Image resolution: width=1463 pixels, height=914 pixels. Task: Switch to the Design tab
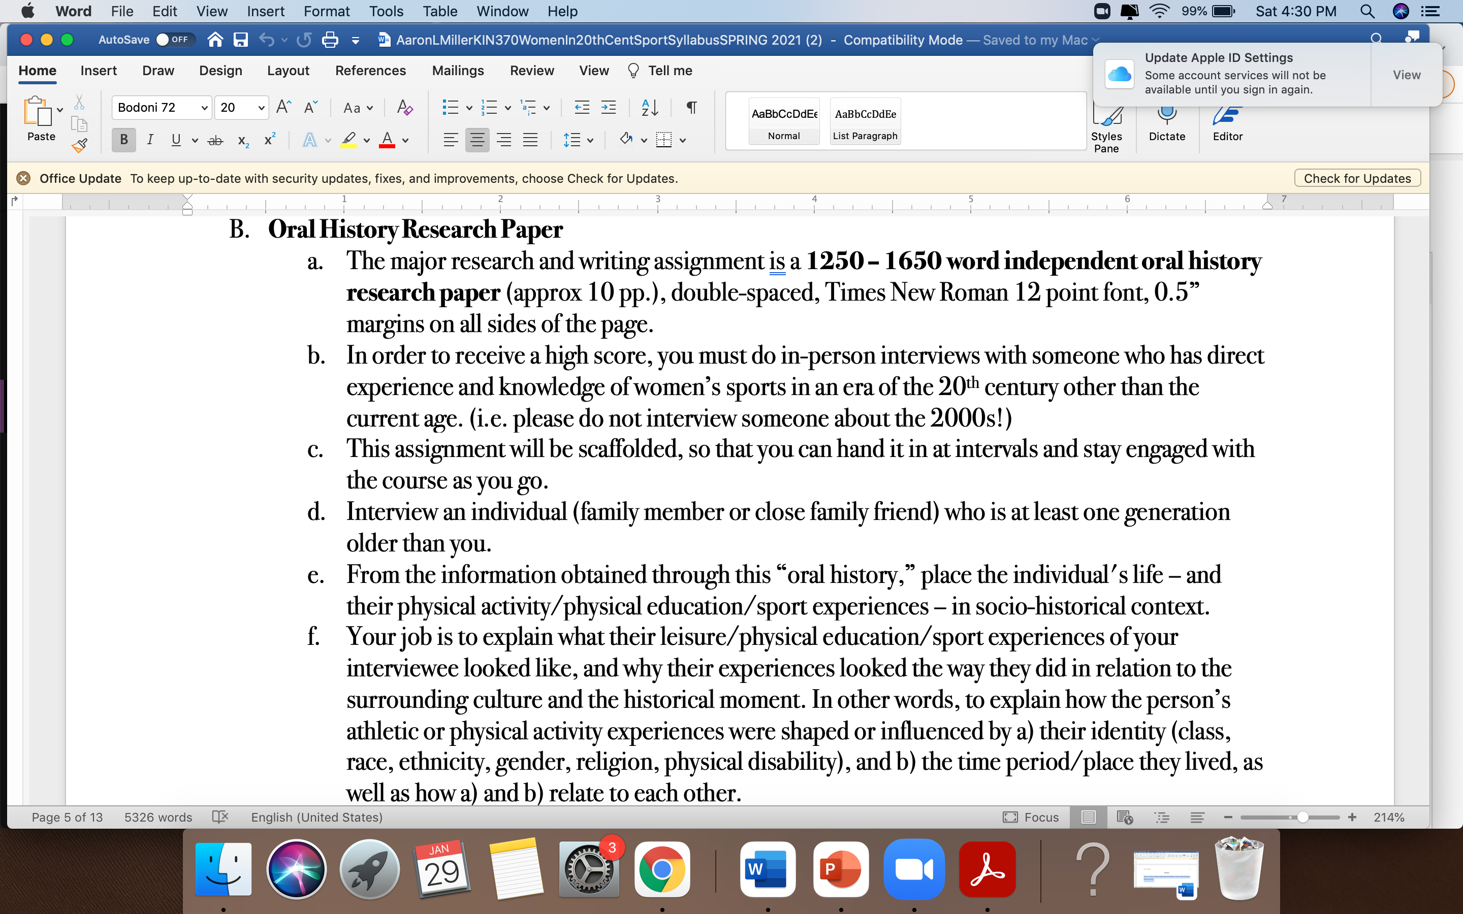tap(220, 71)
